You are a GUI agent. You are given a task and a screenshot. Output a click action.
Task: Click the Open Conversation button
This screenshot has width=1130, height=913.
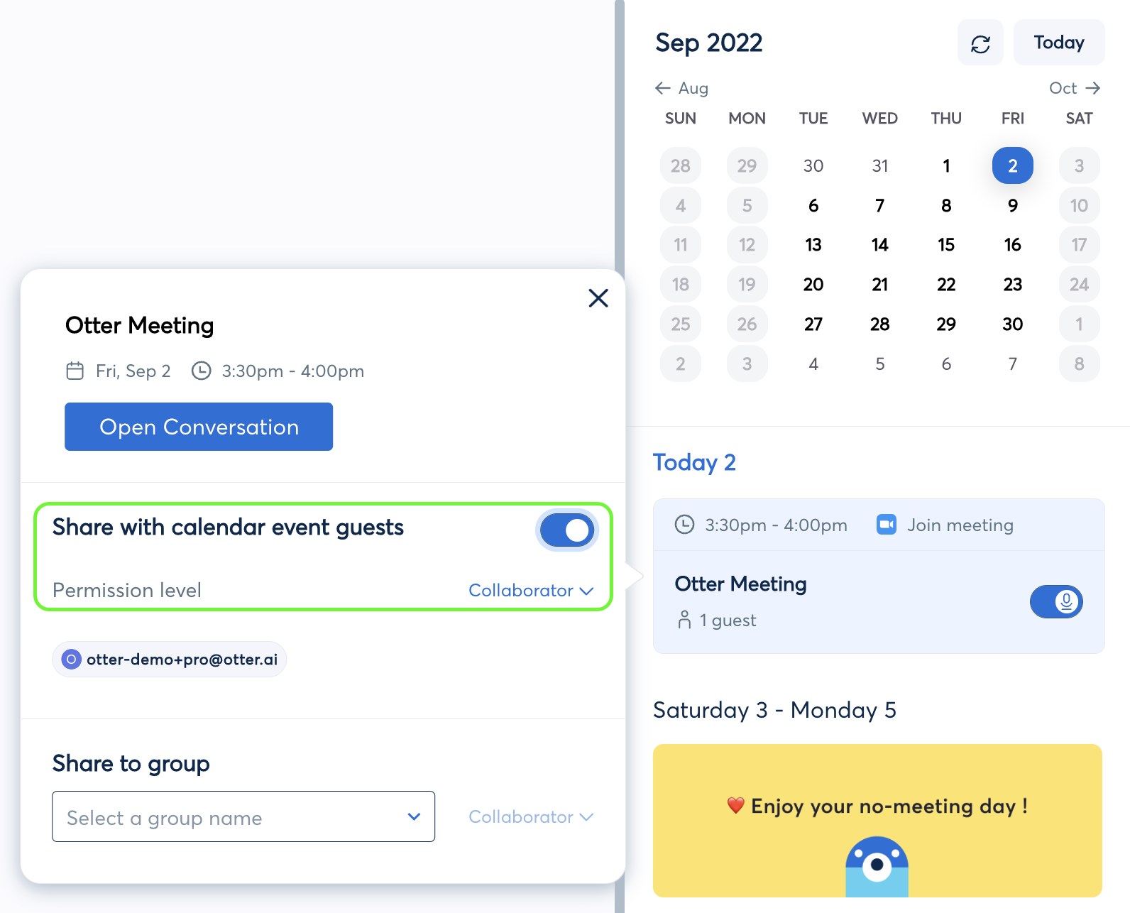click(199, 427)
